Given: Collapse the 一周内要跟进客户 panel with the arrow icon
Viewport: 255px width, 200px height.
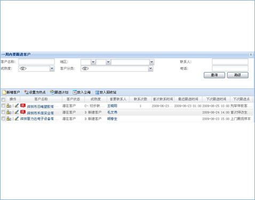Looking at the screenshot, I should point(251,54).
